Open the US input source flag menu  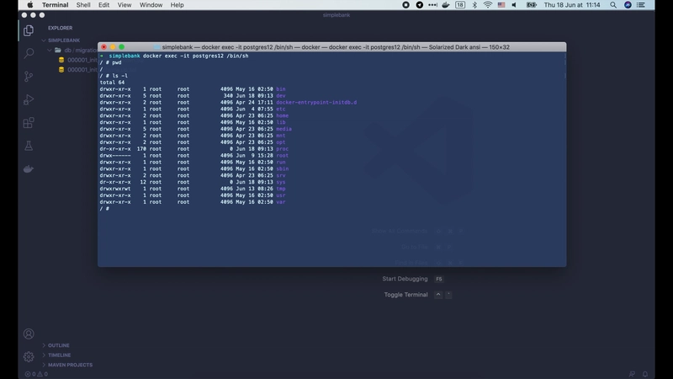click(x=501, y=5)
